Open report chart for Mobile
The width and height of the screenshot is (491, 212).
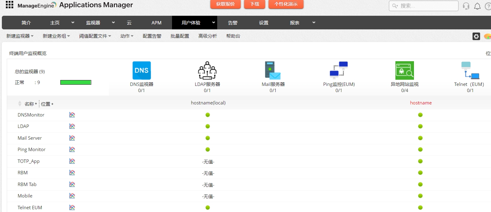tap(72, 196)
